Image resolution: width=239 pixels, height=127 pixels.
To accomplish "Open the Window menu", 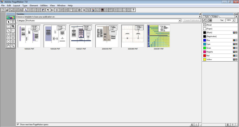I will (x=61, y=6).
